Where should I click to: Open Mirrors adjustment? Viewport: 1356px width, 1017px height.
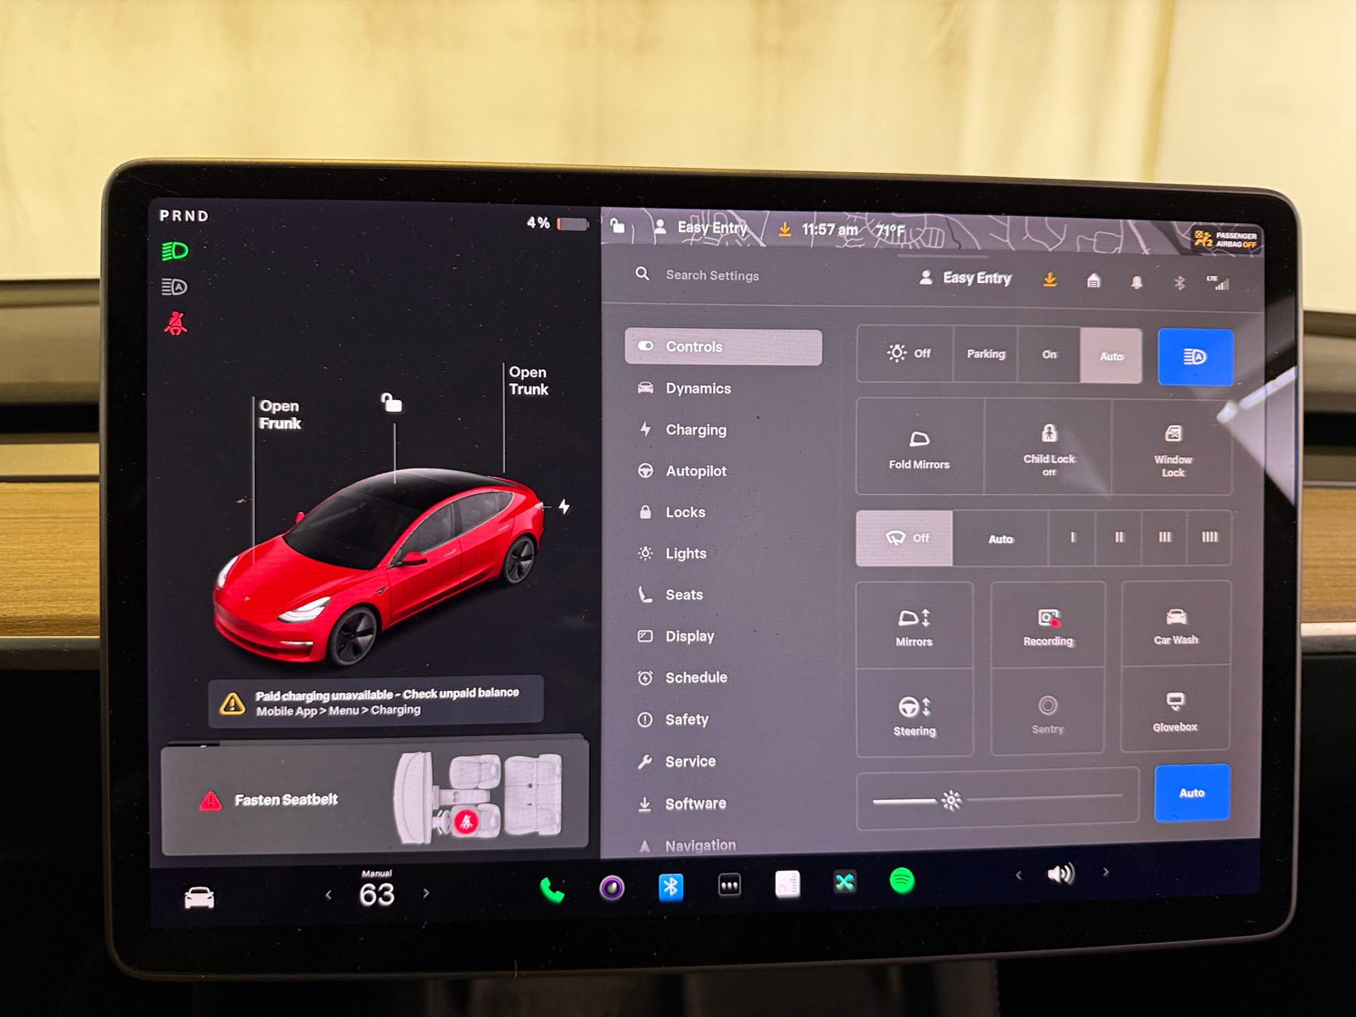[x=914, y=626]
